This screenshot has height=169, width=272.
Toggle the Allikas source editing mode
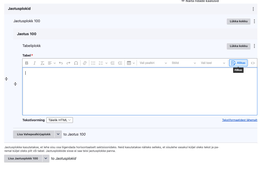click(238, 63)
